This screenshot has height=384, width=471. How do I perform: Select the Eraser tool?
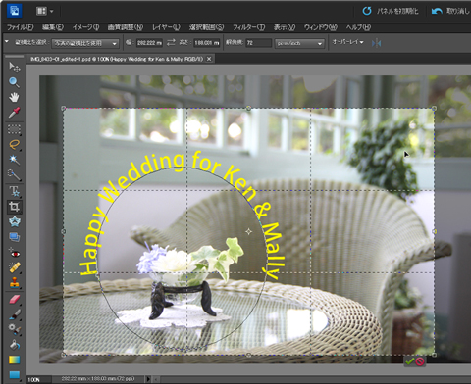point(14,299)
